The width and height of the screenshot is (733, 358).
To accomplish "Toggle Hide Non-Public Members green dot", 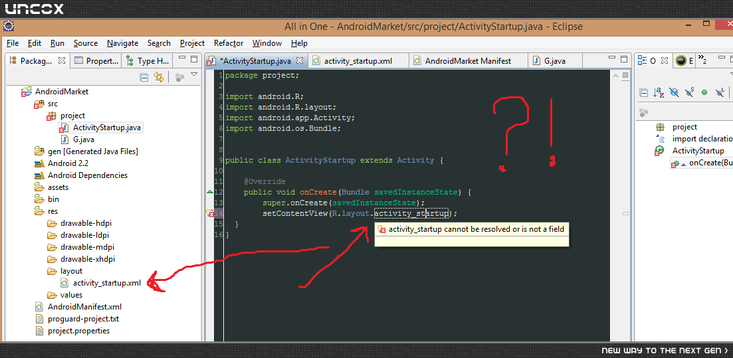I will [704, 92].
